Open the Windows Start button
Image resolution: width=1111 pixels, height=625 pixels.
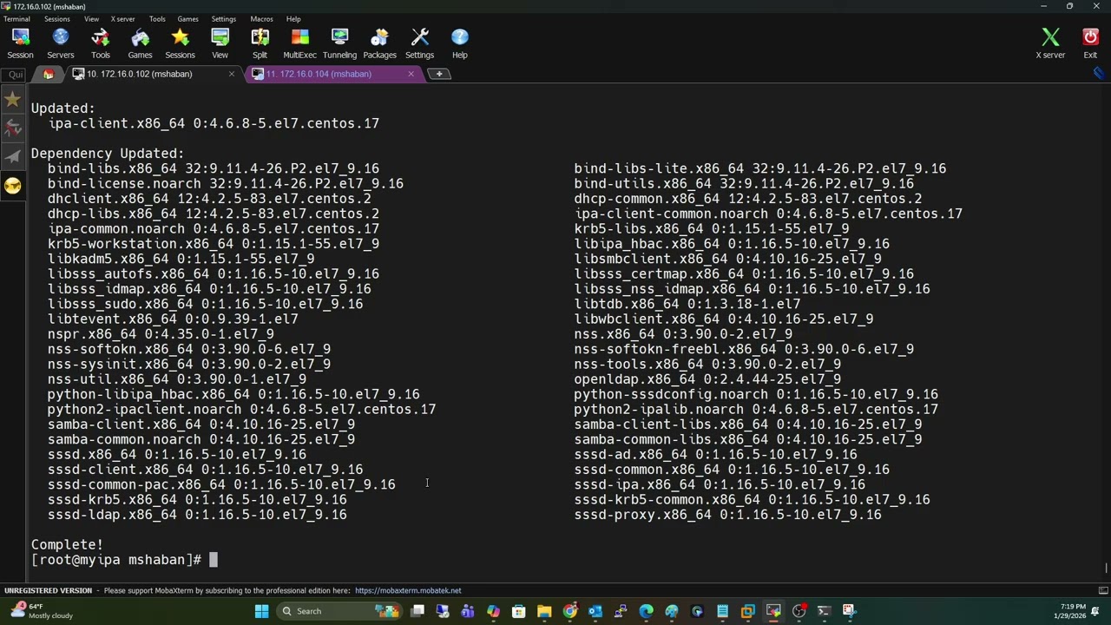pyautogui.click(x=261, y=611)
